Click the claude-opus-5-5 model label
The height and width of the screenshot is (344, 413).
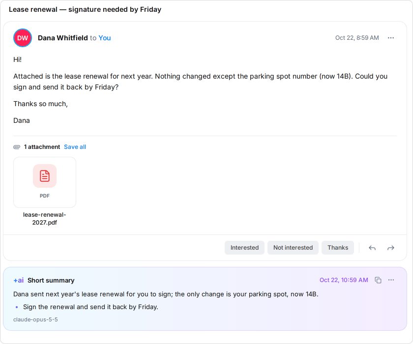pyautogui.click(x=35, y=319)
